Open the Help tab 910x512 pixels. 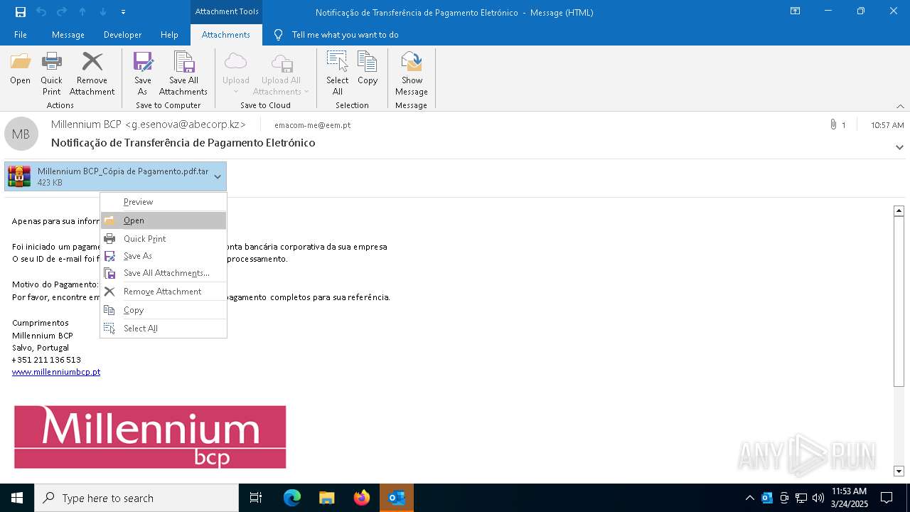click(169, 34)
